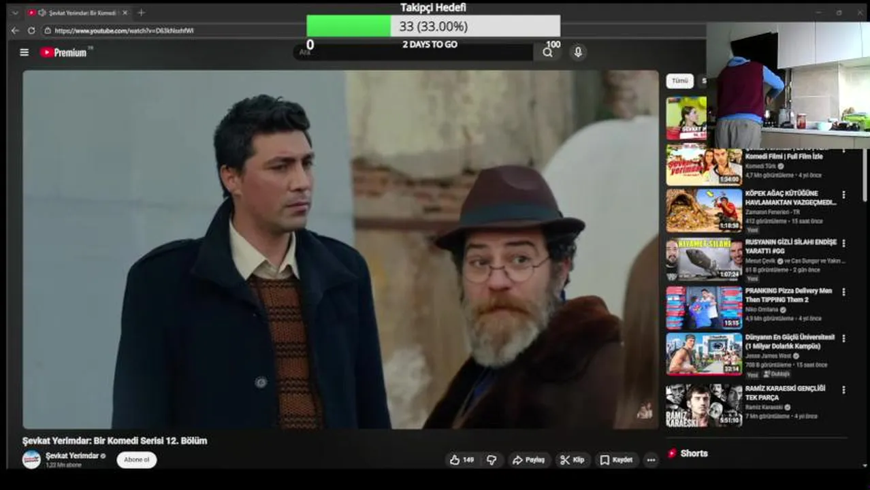Click the 1,22 Mn abone subscriber count
Viewport: 870px width, 490px height.
[x=63, y=465]
